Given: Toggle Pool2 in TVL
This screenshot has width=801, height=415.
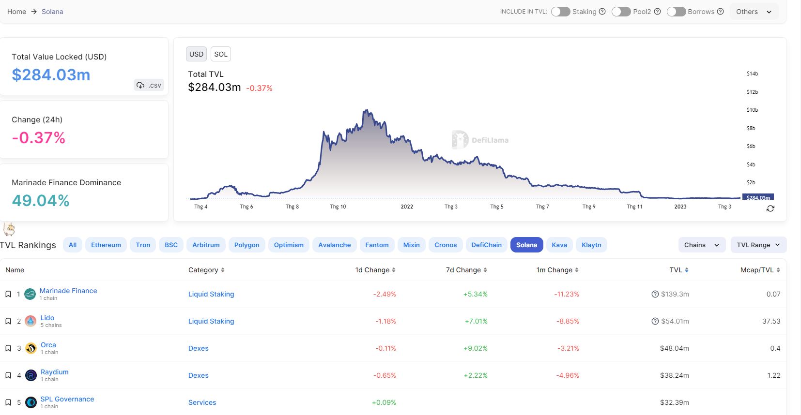Looking at the screenshot, I should [621, 12].
